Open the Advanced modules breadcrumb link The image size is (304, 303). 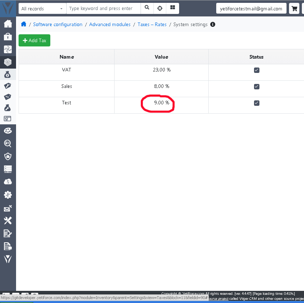pyautogui.click(x=109, y=24)
